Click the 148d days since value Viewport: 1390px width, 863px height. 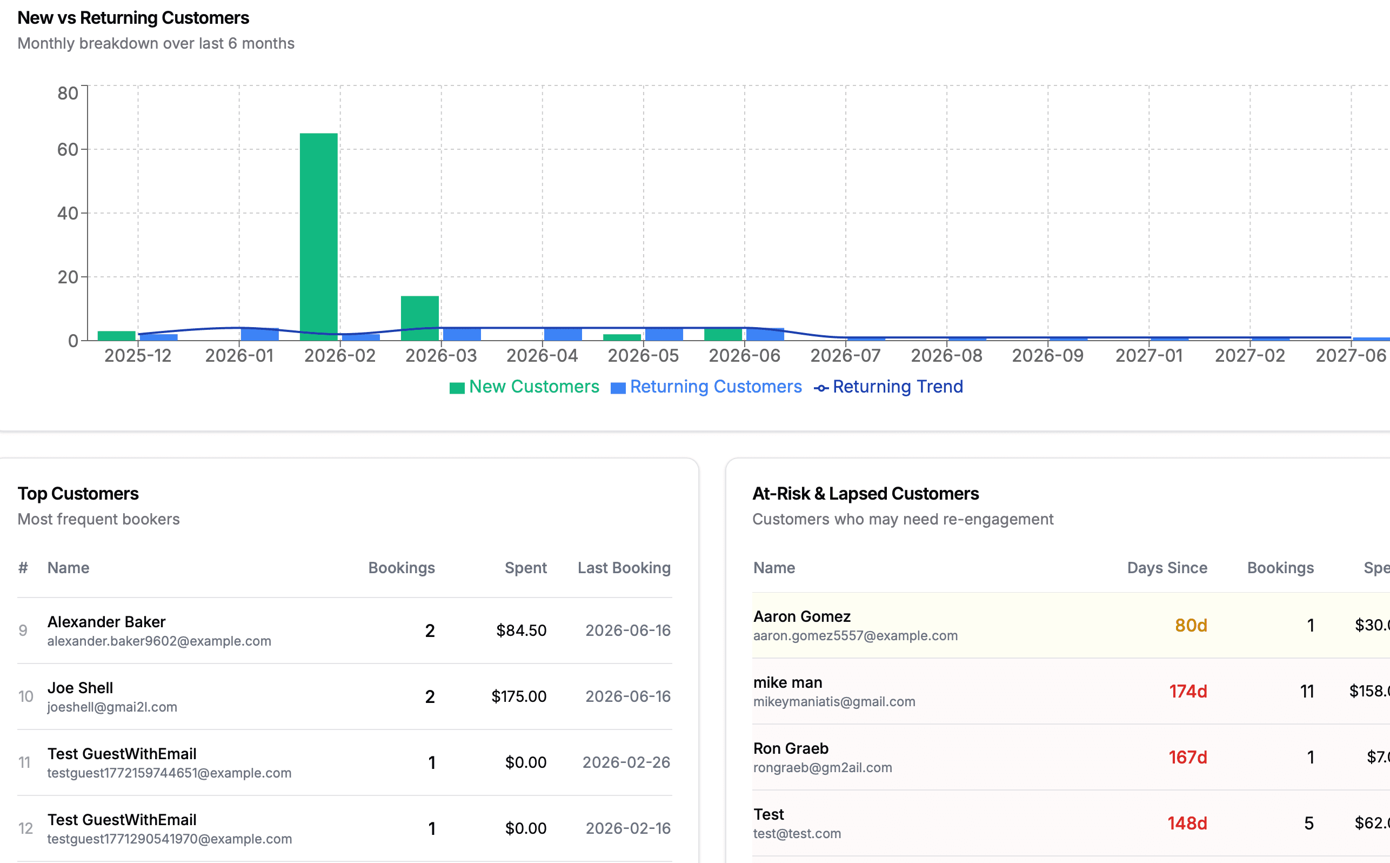1187,824
